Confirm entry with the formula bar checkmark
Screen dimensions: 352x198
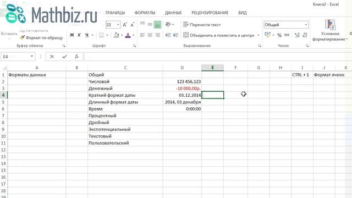point(64,57)
